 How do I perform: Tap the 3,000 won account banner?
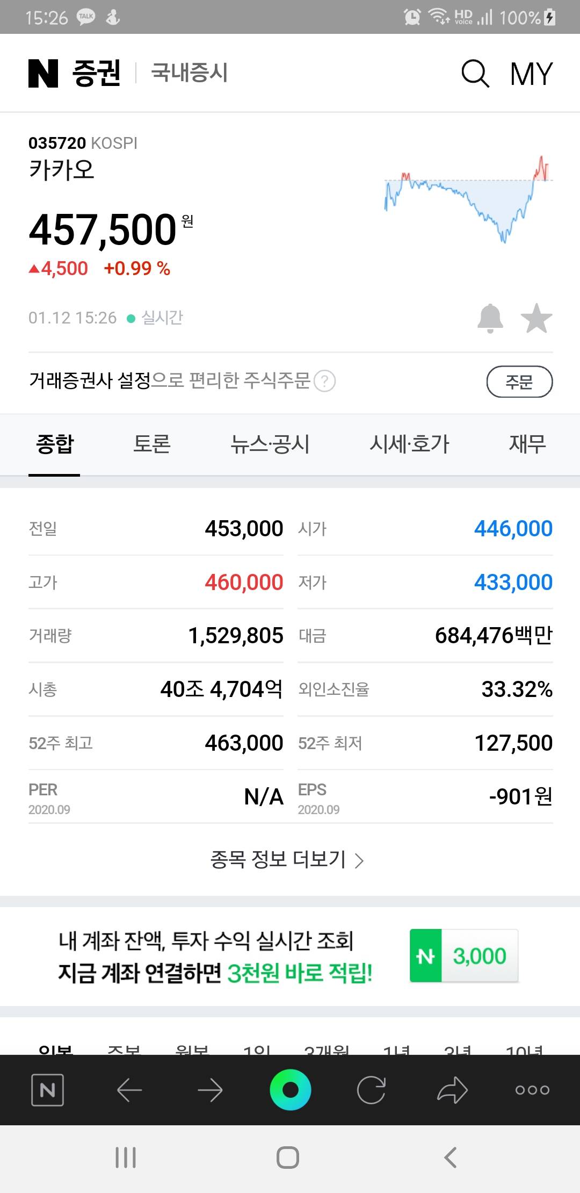pos(290,957)
